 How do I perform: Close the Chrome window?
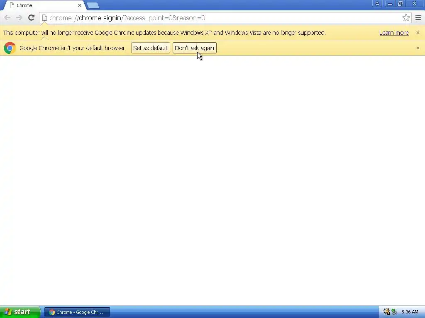(415, 3)
